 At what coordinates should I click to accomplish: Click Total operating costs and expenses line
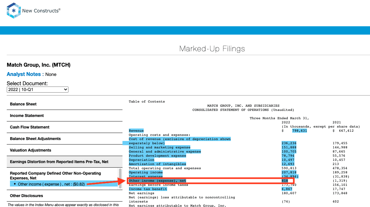click(165, 169)
